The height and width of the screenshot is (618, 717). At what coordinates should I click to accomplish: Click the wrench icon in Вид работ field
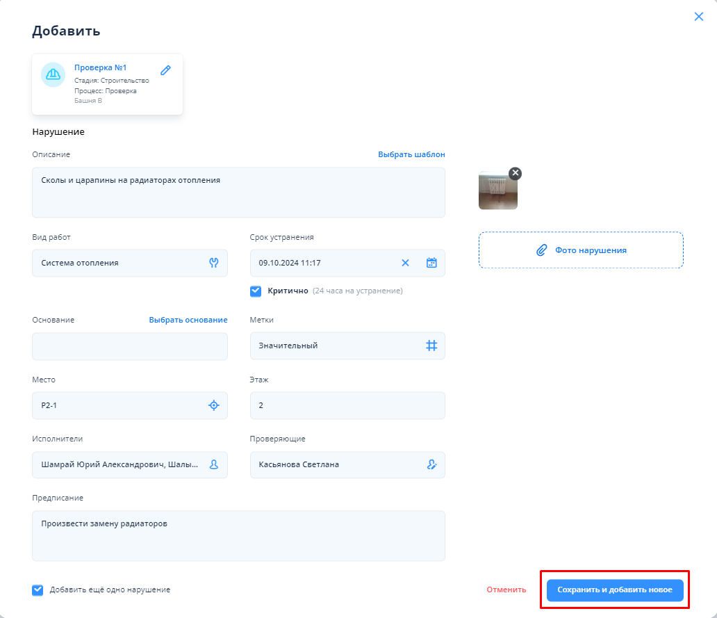pos(214,263)
